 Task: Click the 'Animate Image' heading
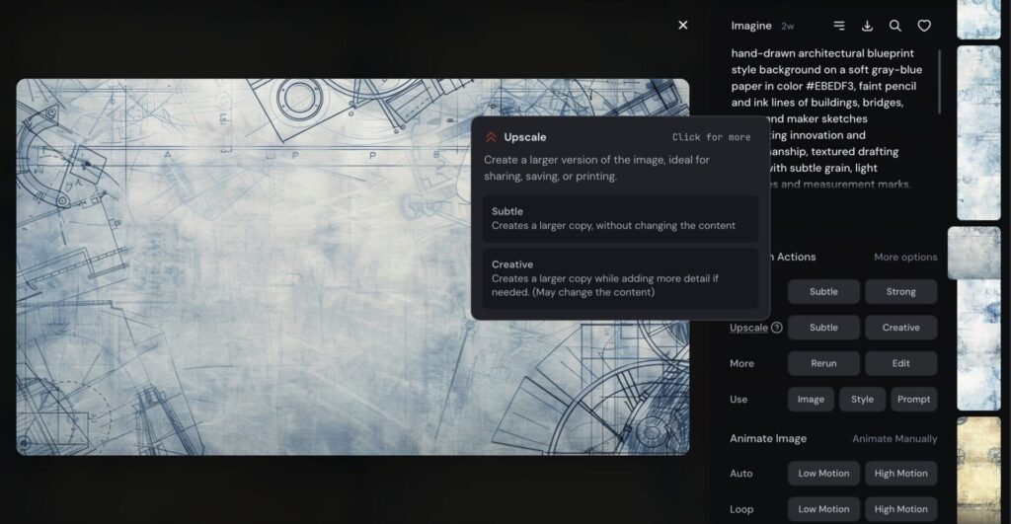point(768,438)
